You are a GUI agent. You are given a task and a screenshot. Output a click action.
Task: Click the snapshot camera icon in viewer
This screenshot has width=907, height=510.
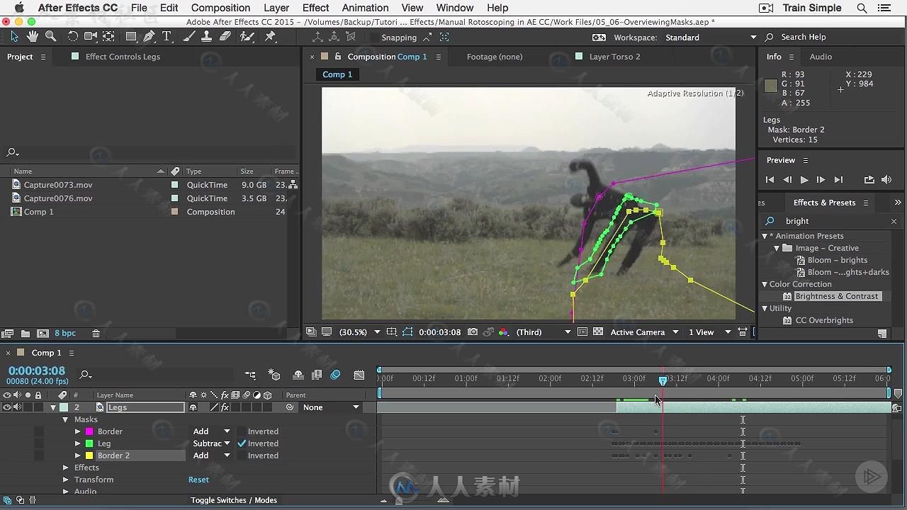pos(473,332)
